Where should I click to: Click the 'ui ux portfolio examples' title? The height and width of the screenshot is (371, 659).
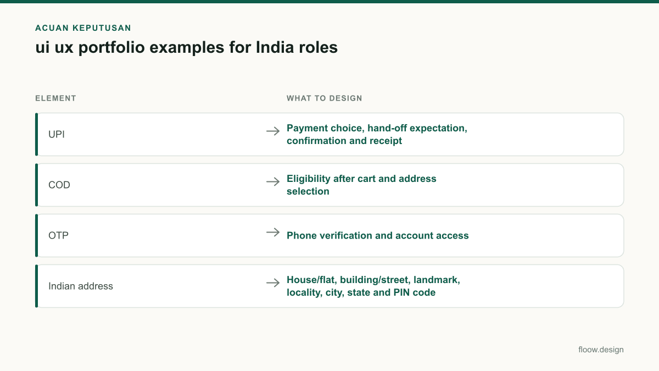(x=186, y=48)
